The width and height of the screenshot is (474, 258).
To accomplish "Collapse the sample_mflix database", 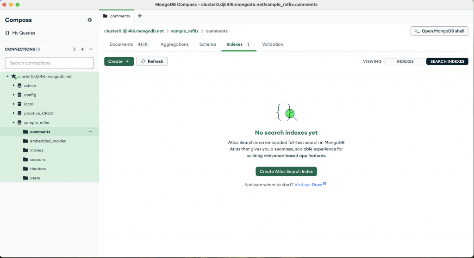I will click(13, 122).
